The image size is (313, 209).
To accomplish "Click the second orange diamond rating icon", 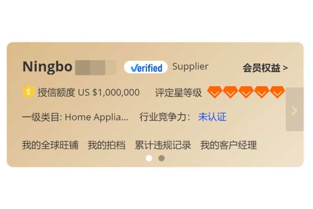I will click(x=230, y=92).
